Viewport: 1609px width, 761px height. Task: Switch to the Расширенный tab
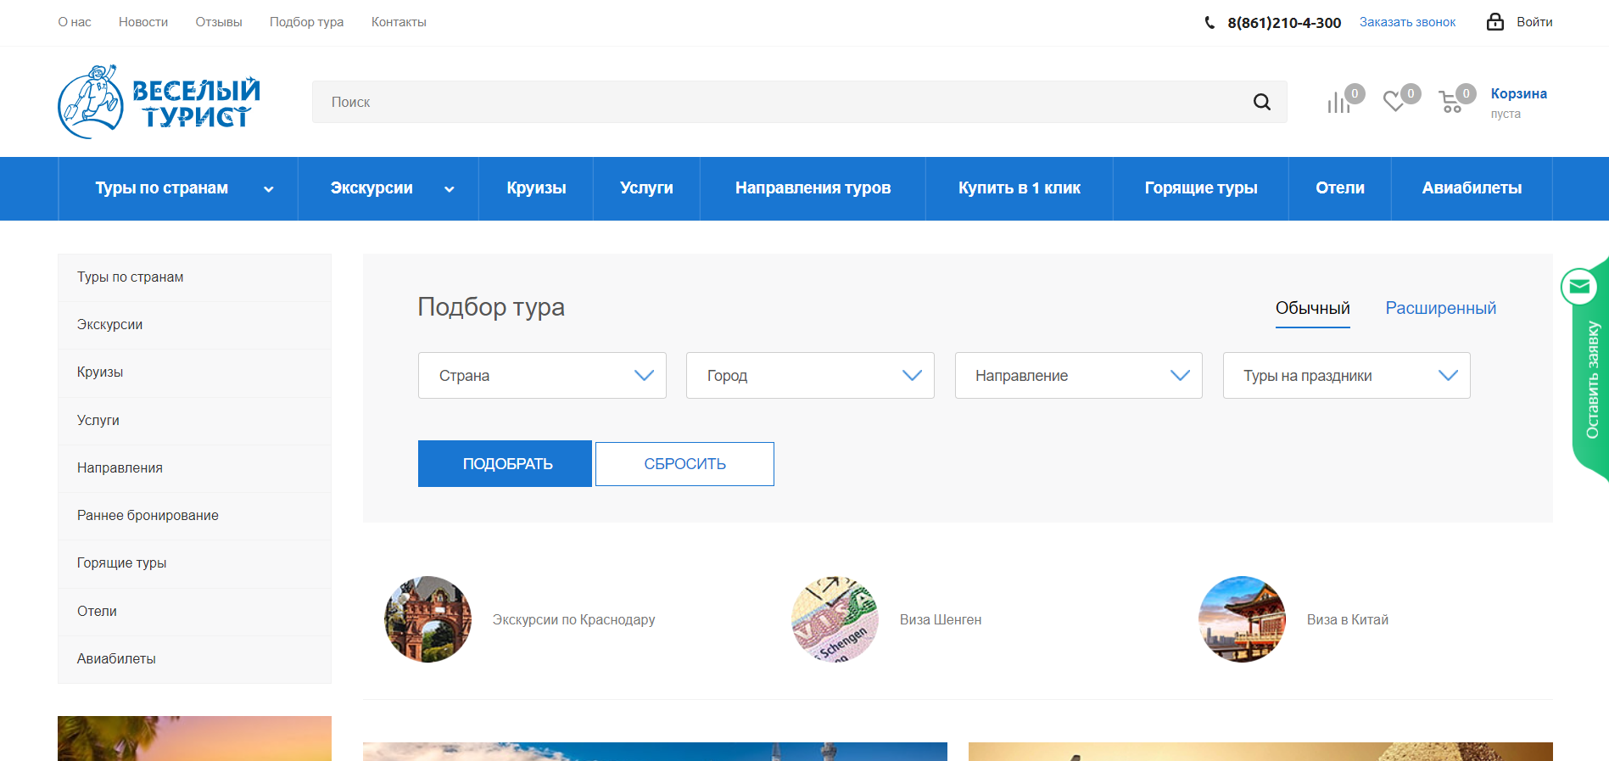1440,308
